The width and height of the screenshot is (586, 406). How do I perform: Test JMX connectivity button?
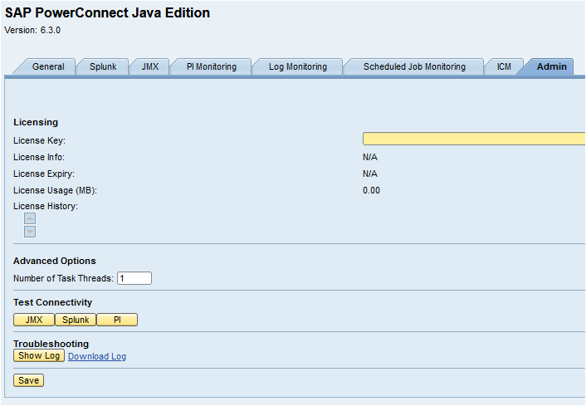(34, 320)
